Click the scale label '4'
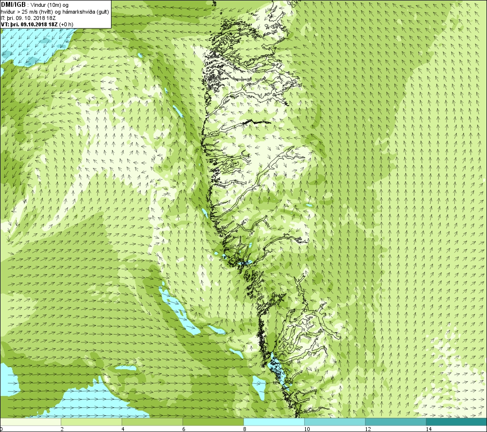The width and height of the screenshot is (487, 432). 123,429
